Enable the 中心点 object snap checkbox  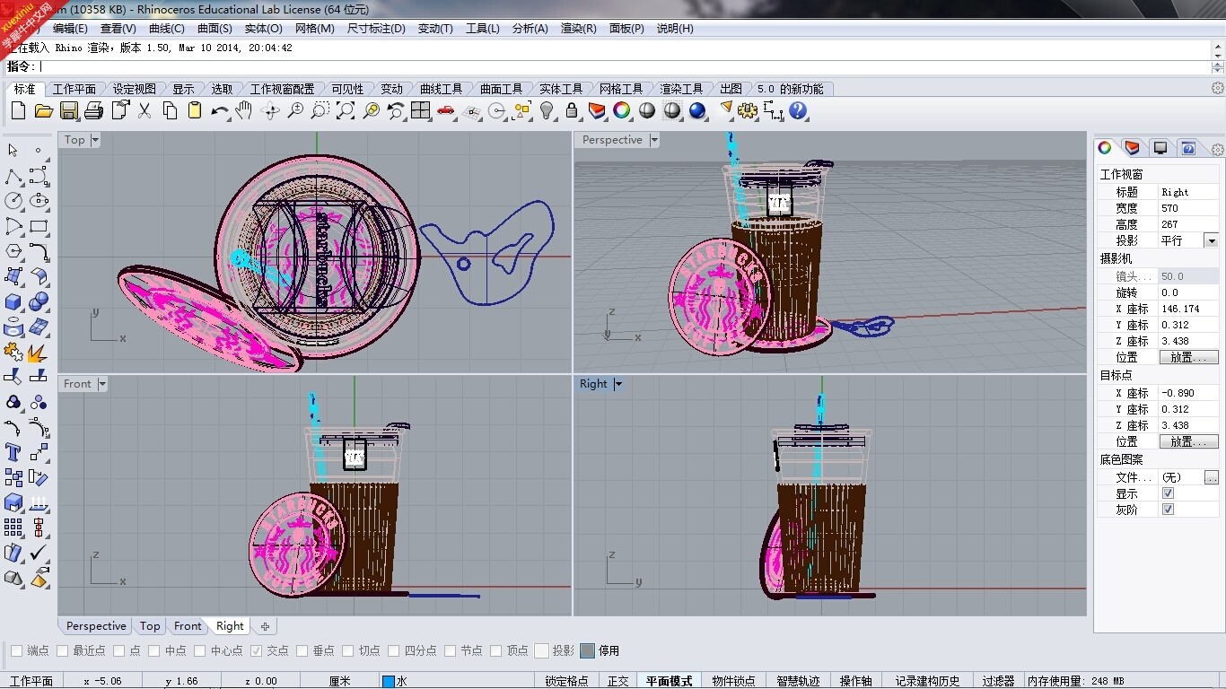click(x=200, y=650)
